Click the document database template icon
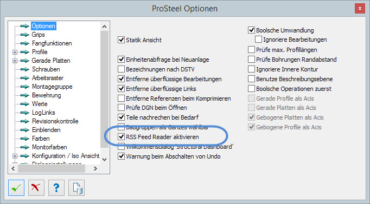The width and height of the screenshot is (370, 204). [76, 188]
